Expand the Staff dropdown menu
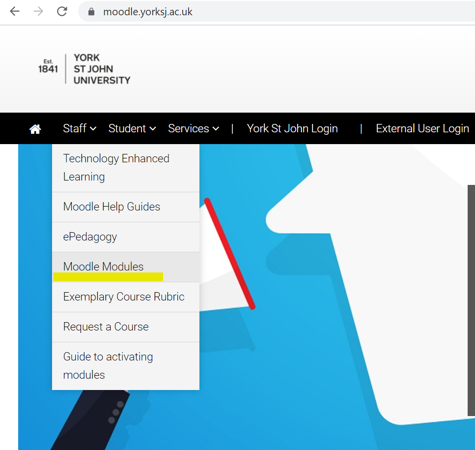This screenshot has height=450, width=475. tap(80, 128)
